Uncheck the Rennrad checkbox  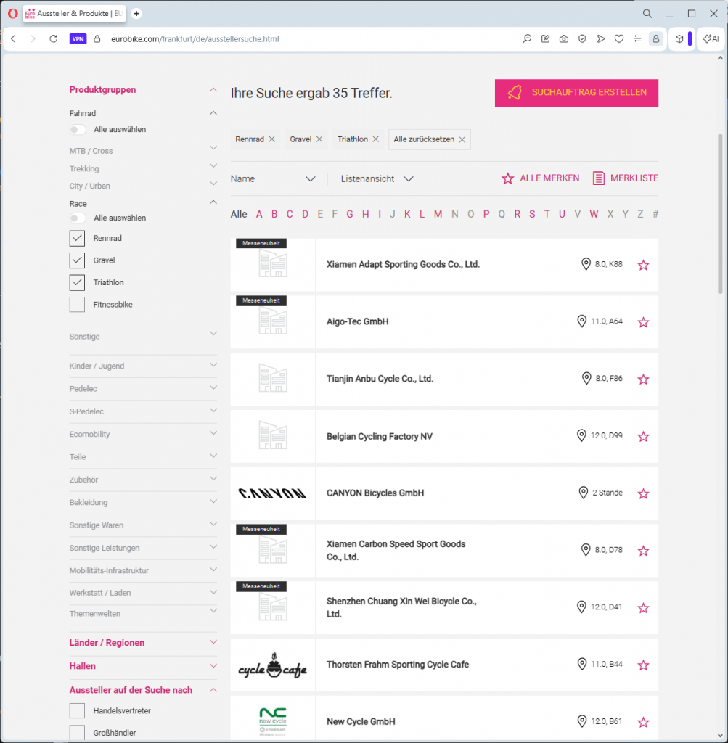(x=77, y=238)
